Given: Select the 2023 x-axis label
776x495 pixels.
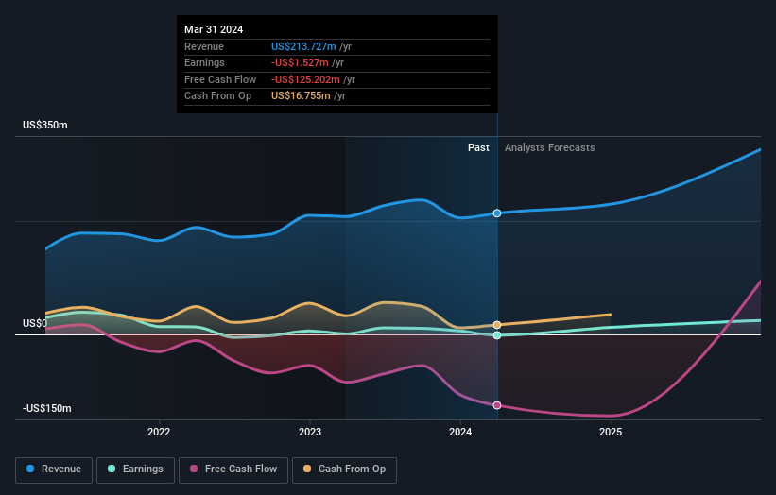Looking at the screenshot, I should click(310, 433).
